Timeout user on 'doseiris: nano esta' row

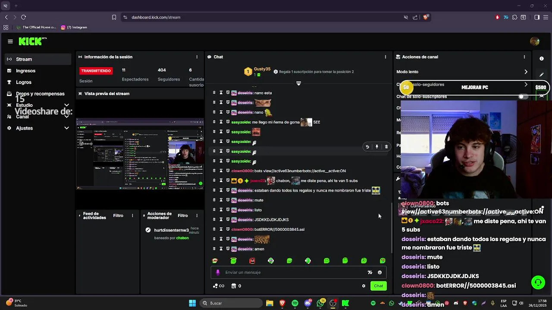coord(221,93)
